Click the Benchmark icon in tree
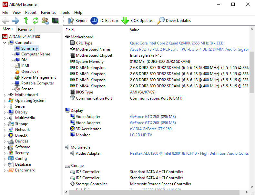Image resolution: width=255 pixels, height=195 pixels. (11, 170)
